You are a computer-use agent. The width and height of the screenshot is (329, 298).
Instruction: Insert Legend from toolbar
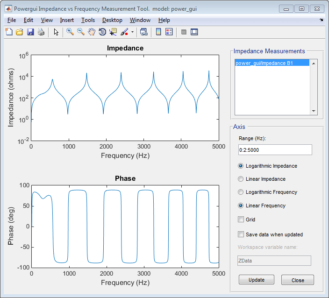(169, 32)
